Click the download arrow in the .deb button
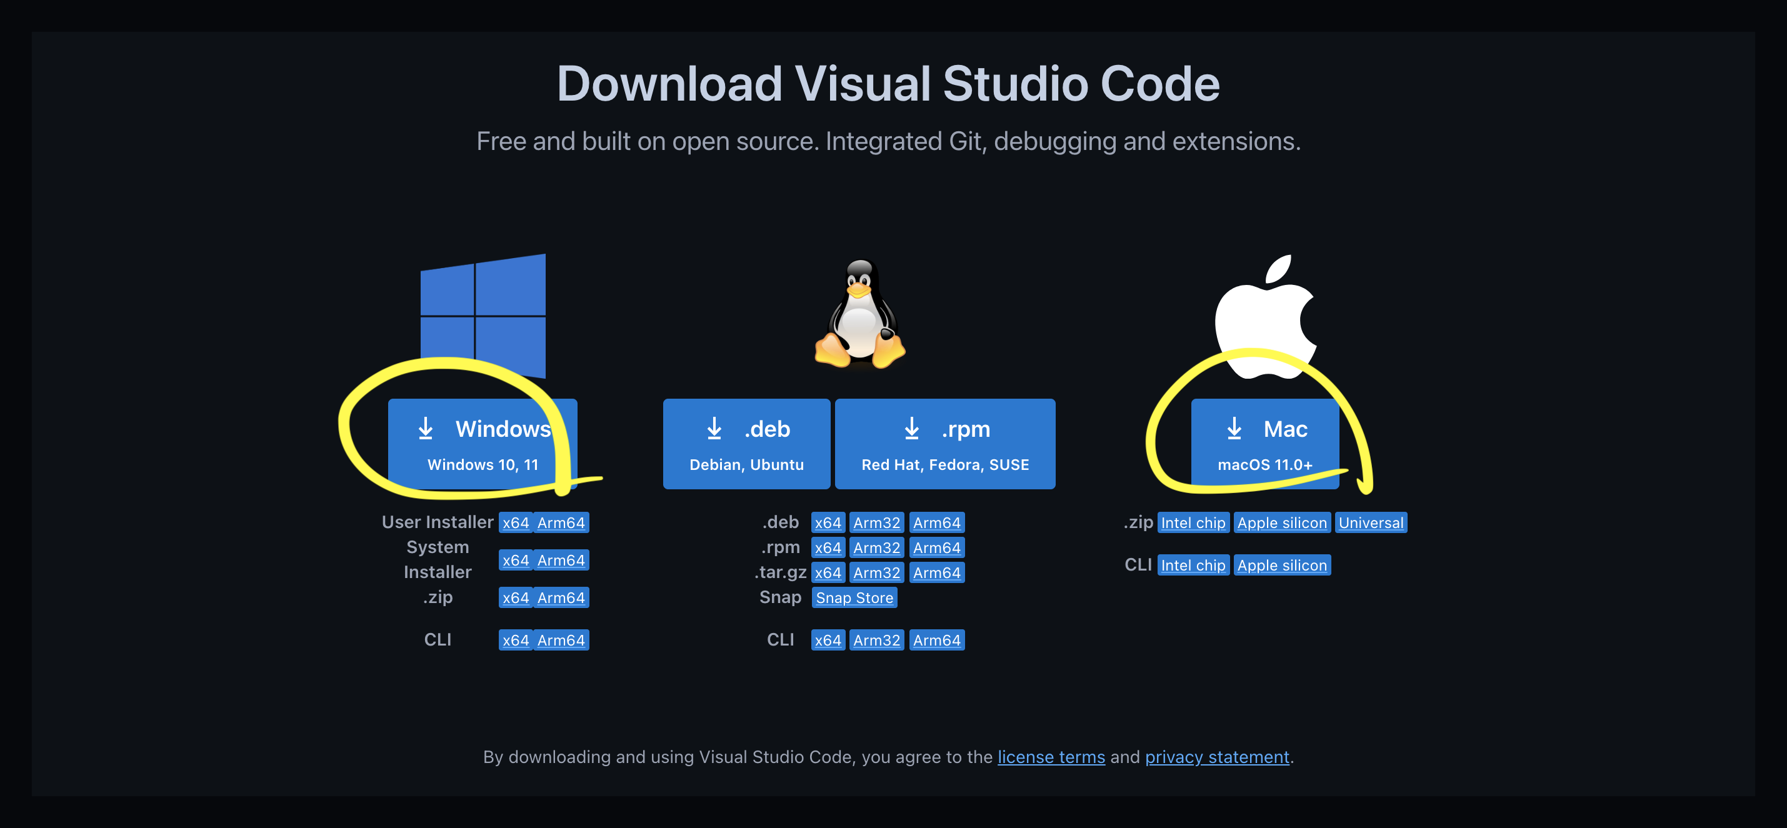 (713, 429)
